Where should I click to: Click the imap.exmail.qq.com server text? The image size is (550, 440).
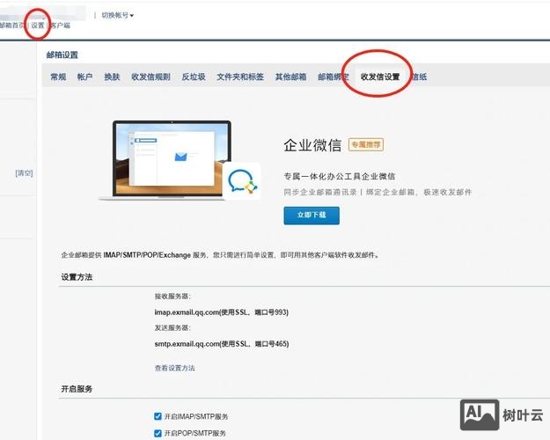222,312
